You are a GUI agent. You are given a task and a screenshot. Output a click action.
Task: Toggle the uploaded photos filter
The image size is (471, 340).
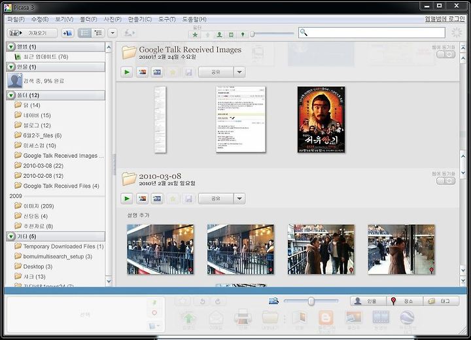pyautogui.click(x=207, y=35)
